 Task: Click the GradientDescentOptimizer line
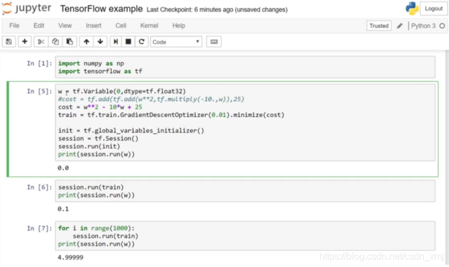[x=171, y=115]
